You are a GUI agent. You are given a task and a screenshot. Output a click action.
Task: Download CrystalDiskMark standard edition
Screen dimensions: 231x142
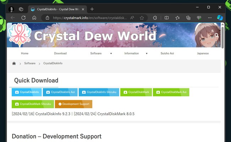136,92
